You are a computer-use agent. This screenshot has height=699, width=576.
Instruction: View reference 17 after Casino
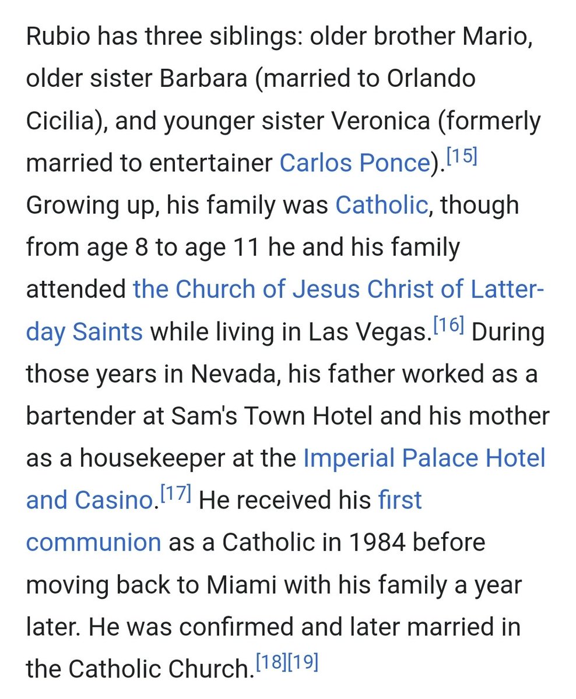point(175,493)
